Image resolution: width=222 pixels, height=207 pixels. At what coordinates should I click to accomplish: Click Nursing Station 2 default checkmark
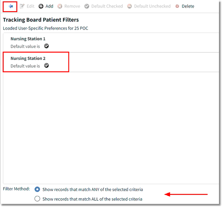(x=46, y=65)
